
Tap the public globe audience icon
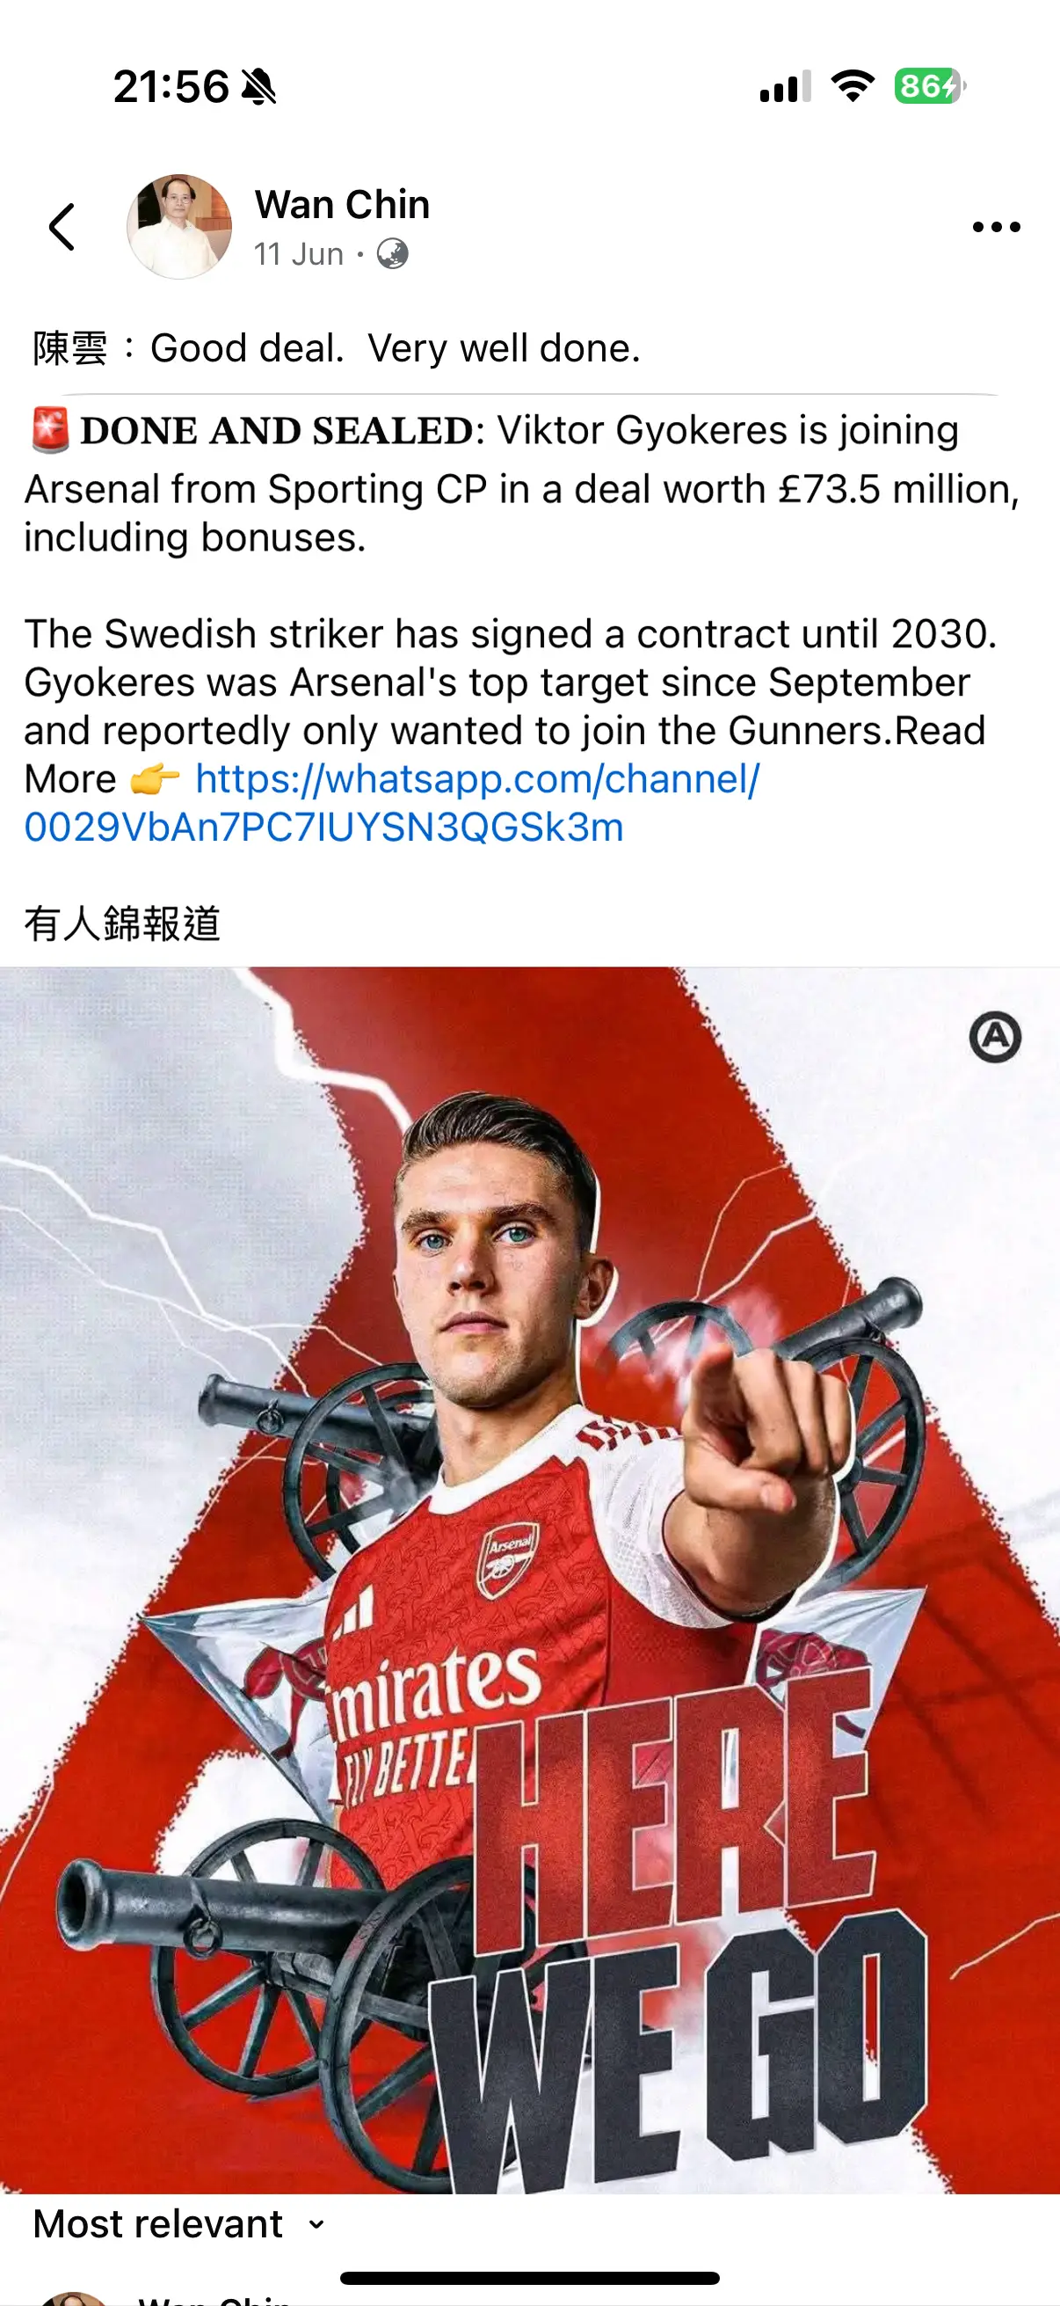[x=393, y=254]
